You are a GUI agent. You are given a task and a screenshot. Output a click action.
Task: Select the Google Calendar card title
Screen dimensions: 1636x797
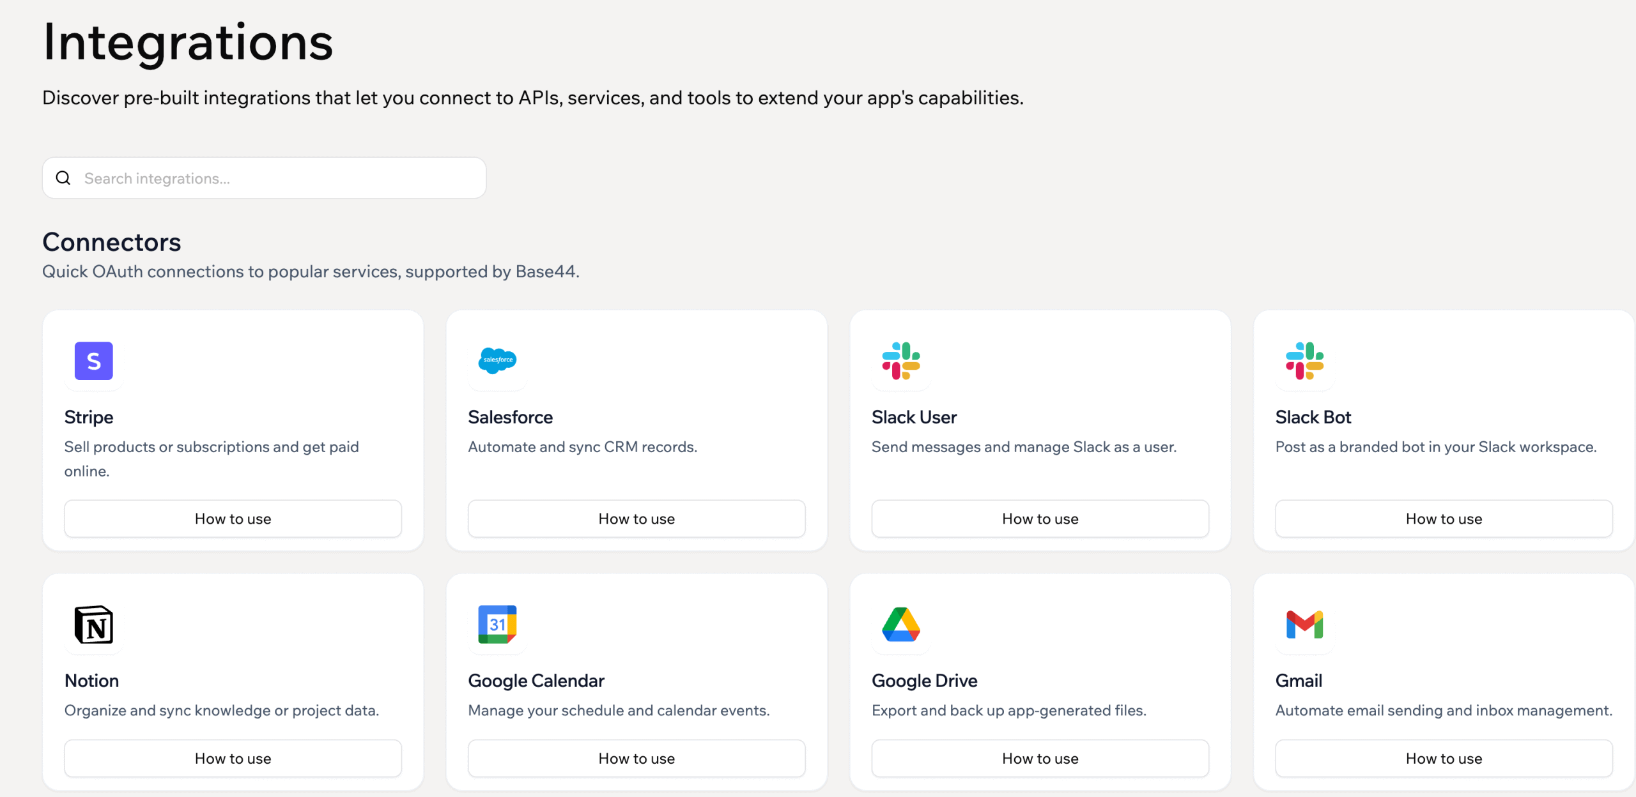pos(536,681)
